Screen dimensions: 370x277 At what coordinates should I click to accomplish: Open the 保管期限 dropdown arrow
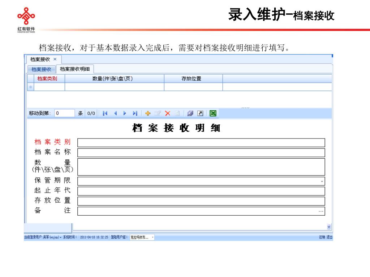(322, 181)
